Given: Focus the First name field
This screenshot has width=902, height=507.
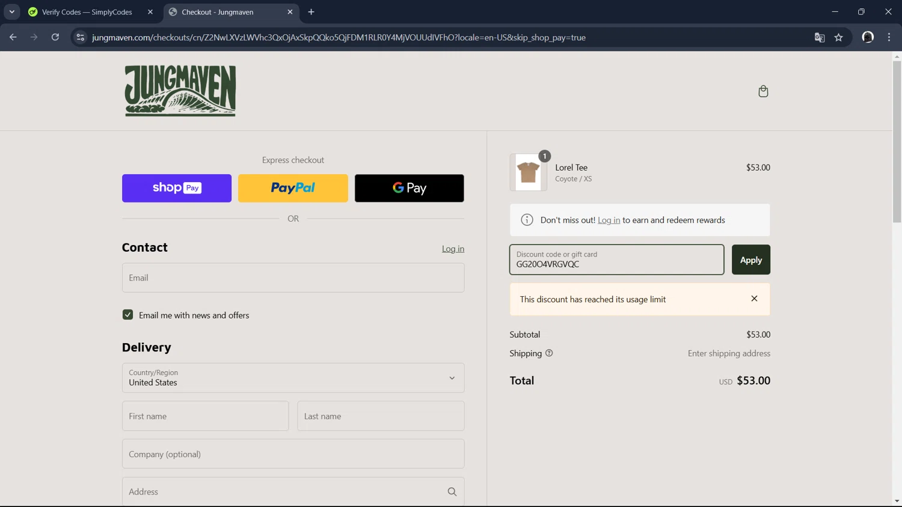Looking at the screenshot, I should click(205, 416).
